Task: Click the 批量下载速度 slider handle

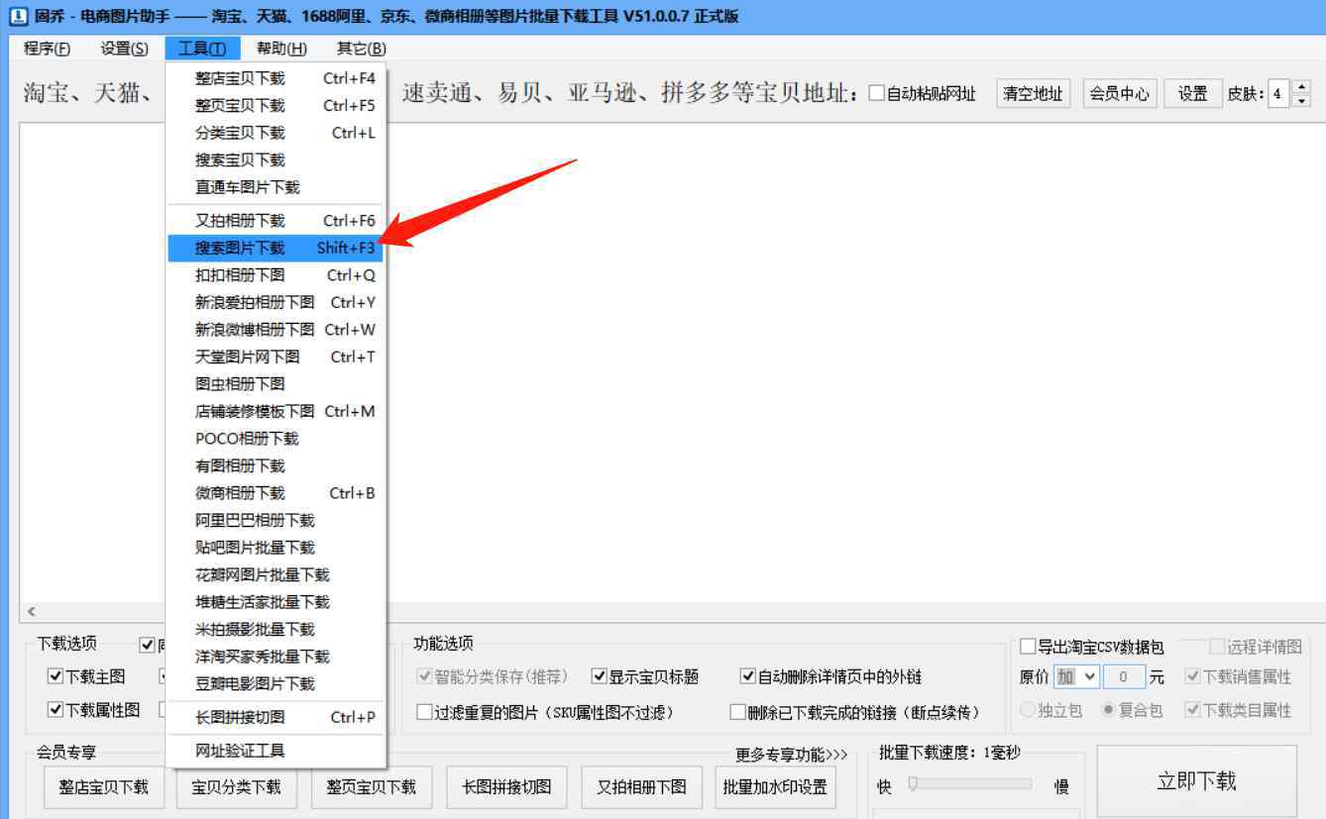Action: point(913,783)
